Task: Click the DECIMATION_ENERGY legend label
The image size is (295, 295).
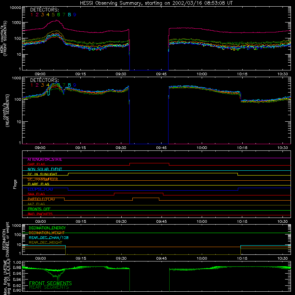Action: tap(47, 228)
